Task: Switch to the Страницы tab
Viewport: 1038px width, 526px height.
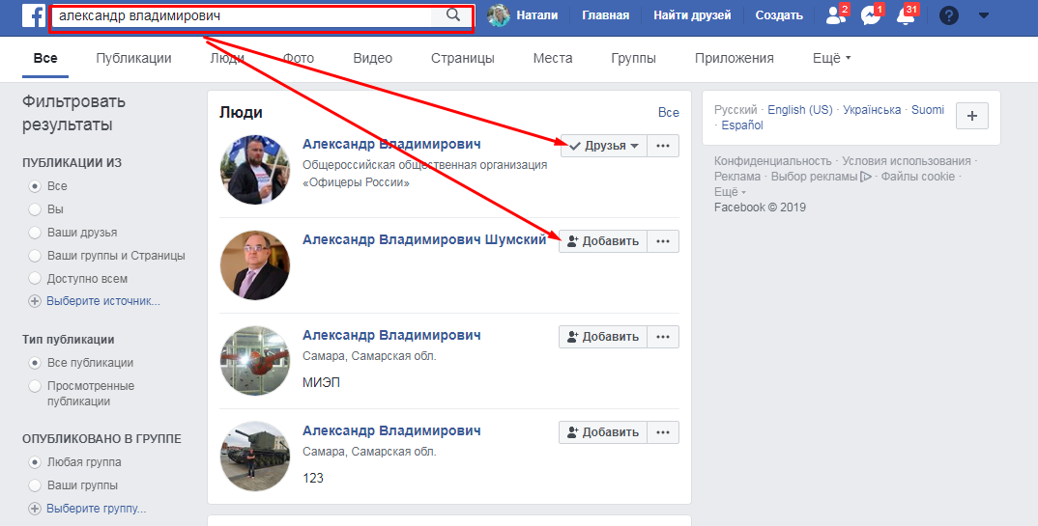Action: point(463,58)
